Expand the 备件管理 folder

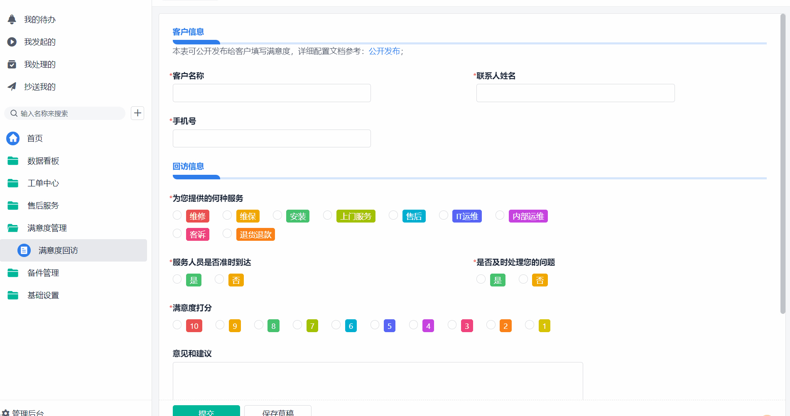(43, 273)
